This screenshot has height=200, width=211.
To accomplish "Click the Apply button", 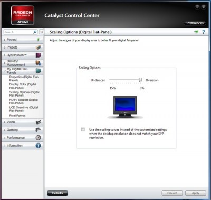I will pos(196,193).
